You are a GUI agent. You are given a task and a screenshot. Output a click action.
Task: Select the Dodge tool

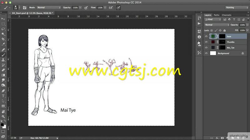click(x=3, y=85)
